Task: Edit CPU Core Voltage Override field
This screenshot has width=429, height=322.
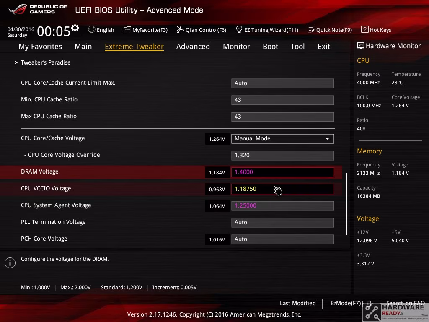Action: click(x=283, y=155)
